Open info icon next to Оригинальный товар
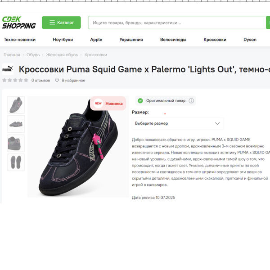Viewport: 270px width, 270px height. point(191,101)
